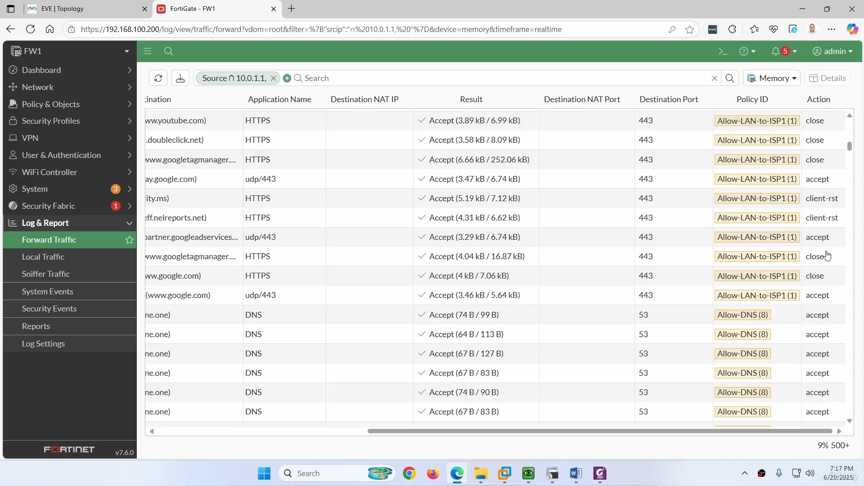This screenshot has width=864, height=486.
Task: Click the horizontal scroll right arrow
Action: click(x=839, y=431)
